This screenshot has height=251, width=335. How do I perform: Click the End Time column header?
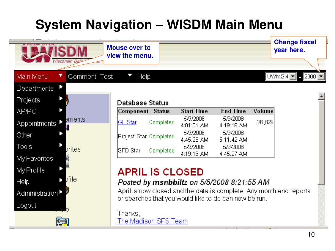click(x=234, y=111)
